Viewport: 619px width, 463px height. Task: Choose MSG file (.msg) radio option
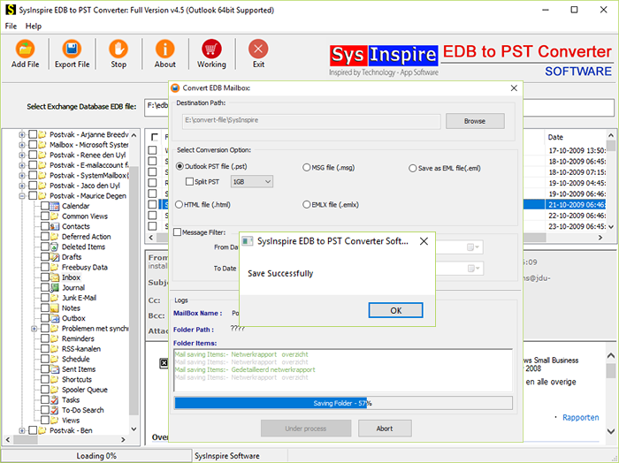pyautogui.click(x=305, y=166)
